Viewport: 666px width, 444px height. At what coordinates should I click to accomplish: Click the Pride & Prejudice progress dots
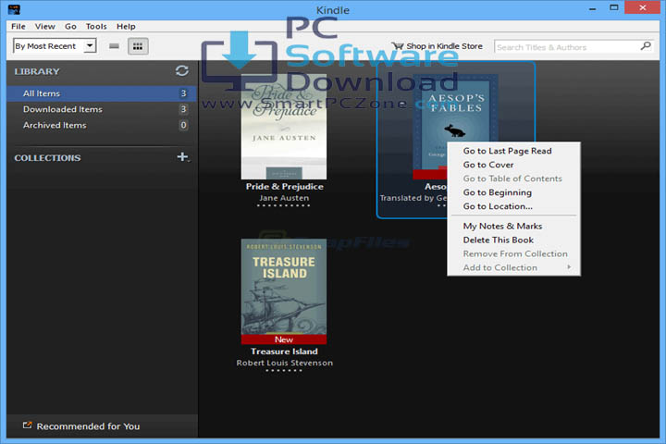pos(284,205)
